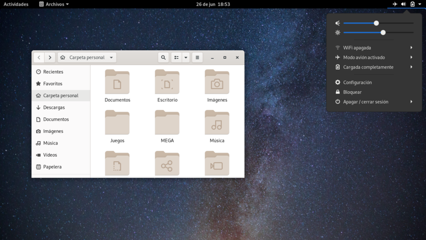Open Papelera in the sidebar
Viewport: 426px width, 240px height.
[61, 167]
